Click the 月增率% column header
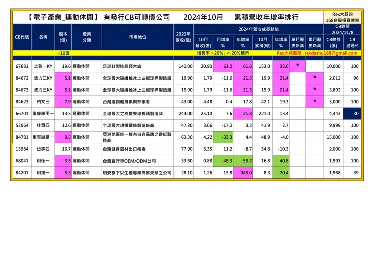The image size is (370, 261). pyautogui.click(x=223, y=42)
